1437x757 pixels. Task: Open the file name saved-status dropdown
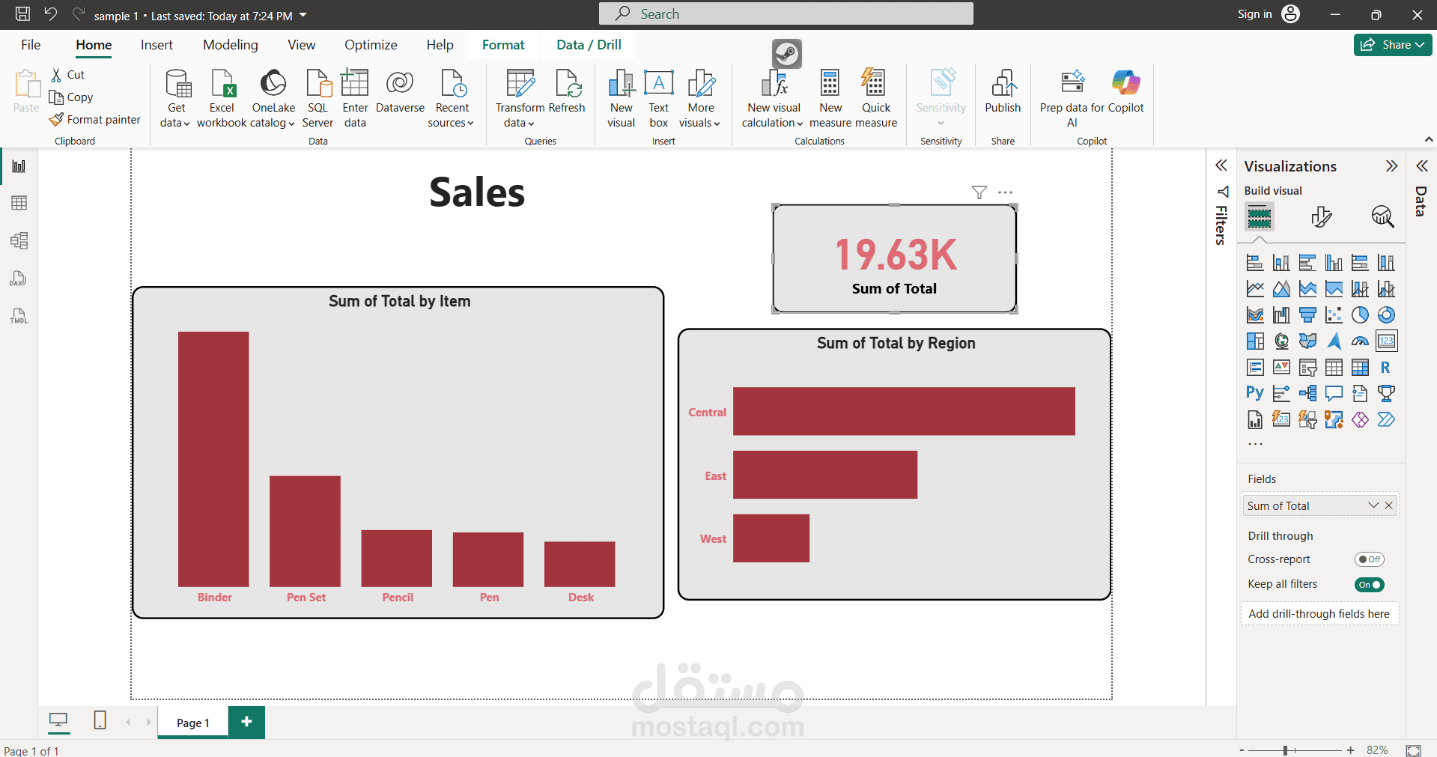click(303, 15)
